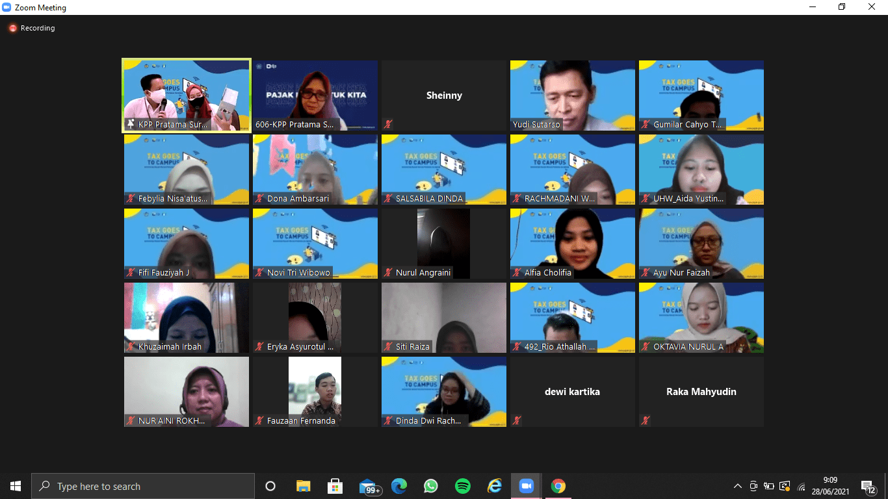Open the Windows Start menu

coord(16,486)
